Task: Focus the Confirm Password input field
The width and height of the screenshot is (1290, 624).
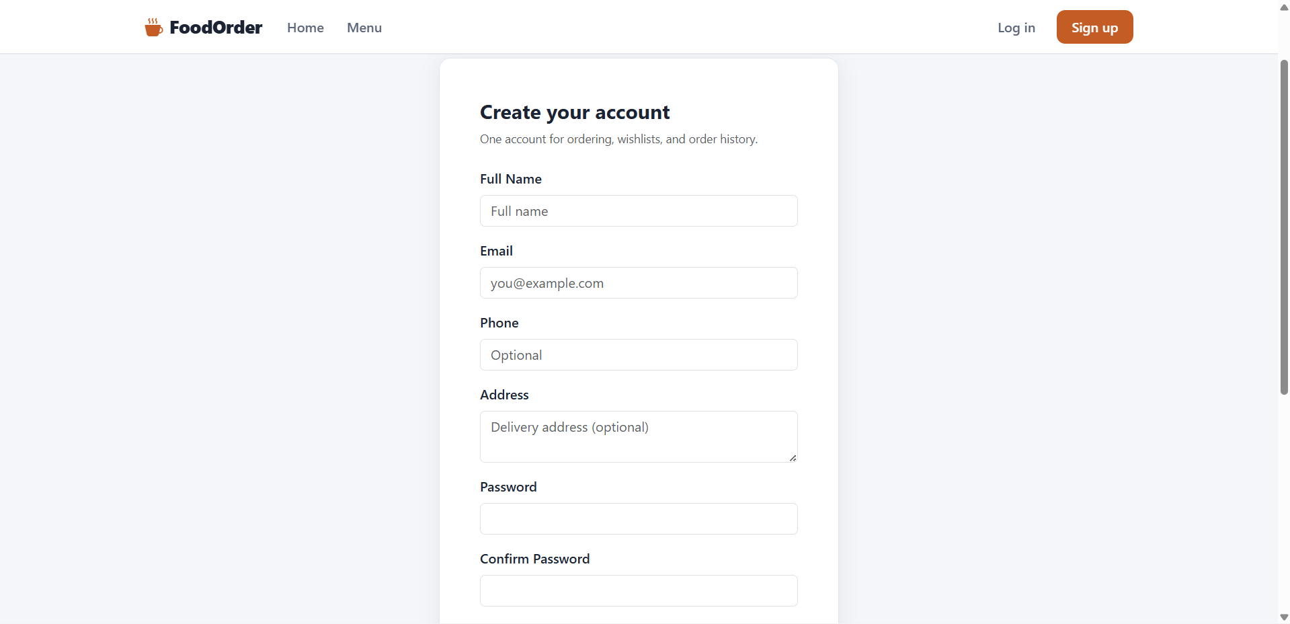Action: point(639,591)
